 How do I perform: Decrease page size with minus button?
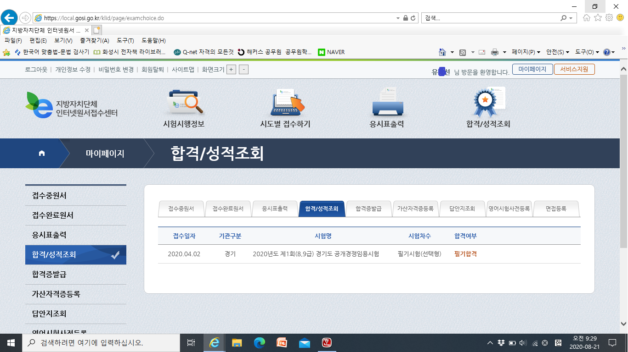tap(244, 70)
